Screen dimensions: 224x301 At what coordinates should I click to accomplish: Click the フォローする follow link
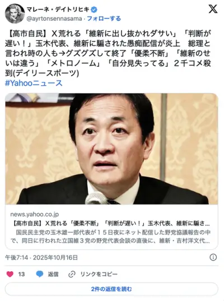click(104, 18)
